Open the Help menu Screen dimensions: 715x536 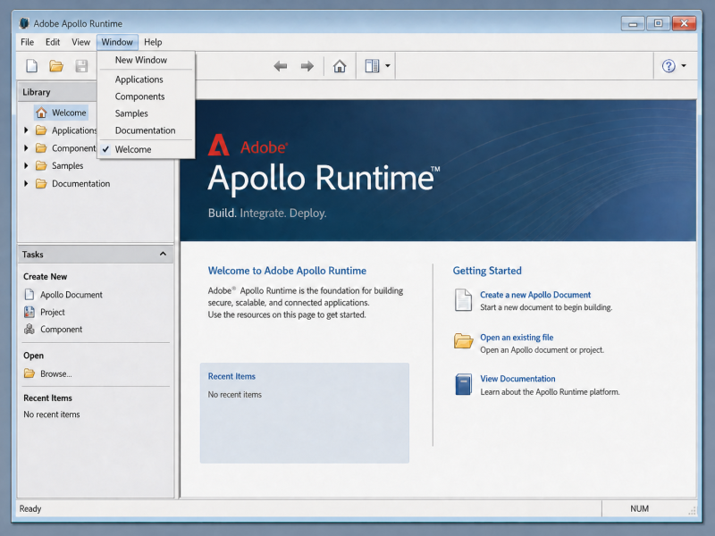(153, 42)
